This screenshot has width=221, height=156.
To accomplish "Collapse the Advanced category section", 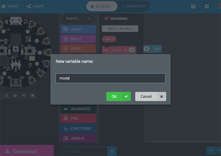I will tap(78, 109).
